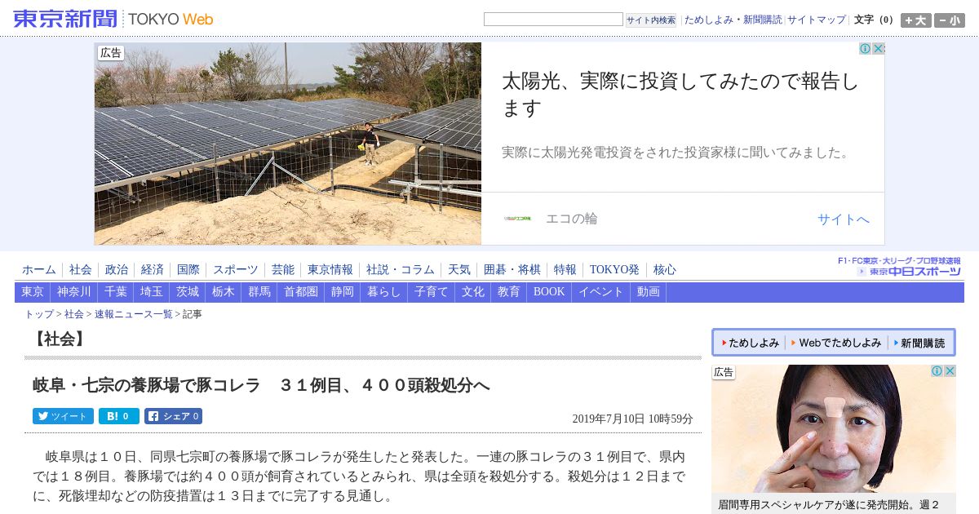Go to トップ in the breadcrumb
The width and height of the screenshot is (979, 514).
click(39, 314)
